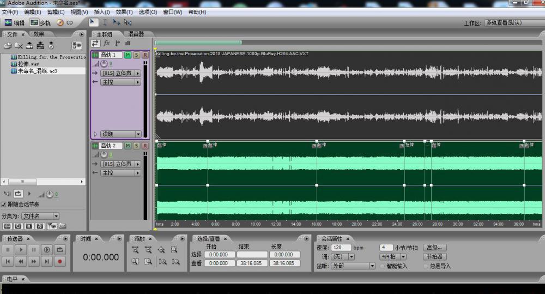This screenshot has width=545, height=294.
Task: Click Record button in Transport
Action: coord(60,261)
